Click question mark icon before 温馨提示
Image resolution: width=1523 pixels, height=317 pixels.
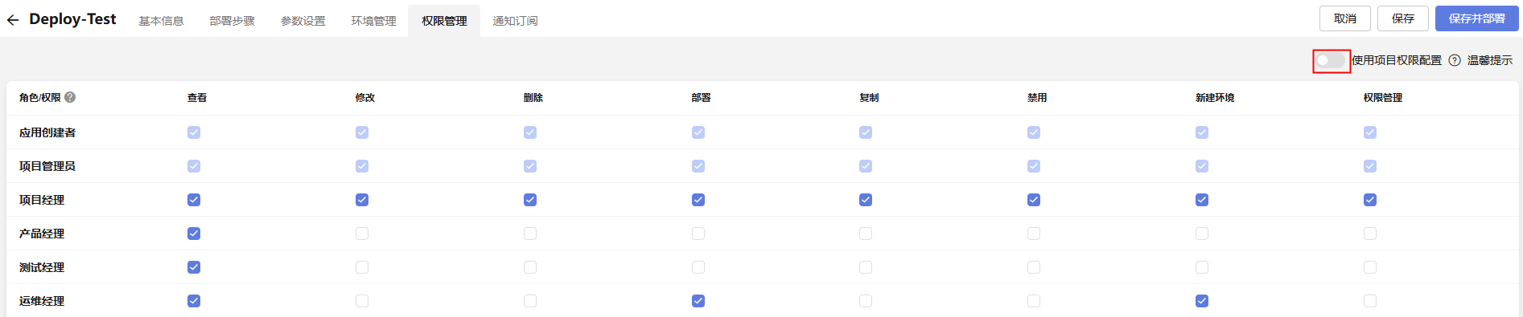[x=1455, y=60]
